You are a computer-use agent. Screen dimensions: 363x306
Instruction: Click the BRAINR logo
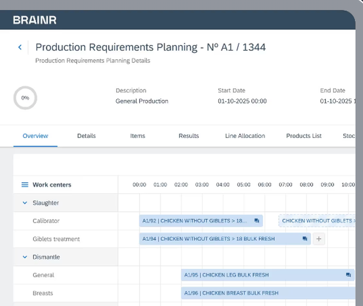pyautogui.click(x=34, y=20)
